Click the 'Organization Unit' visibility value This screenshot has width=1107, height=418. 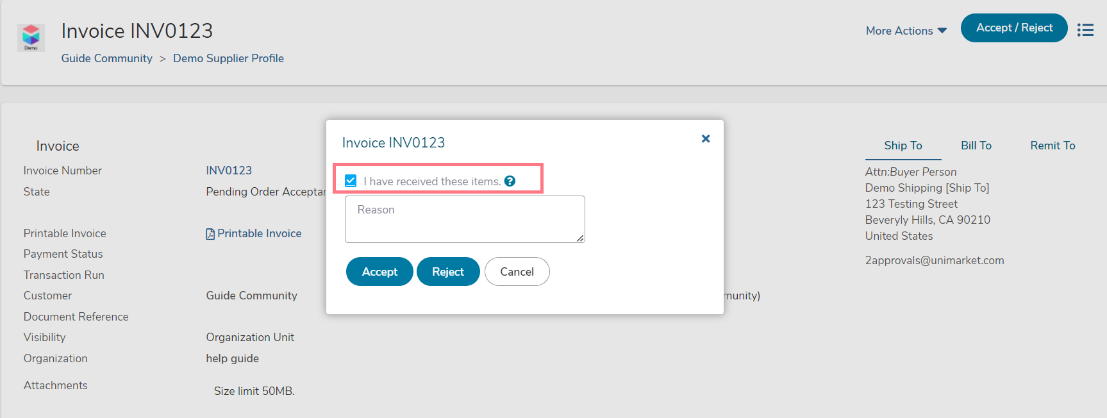coord(250,337)
